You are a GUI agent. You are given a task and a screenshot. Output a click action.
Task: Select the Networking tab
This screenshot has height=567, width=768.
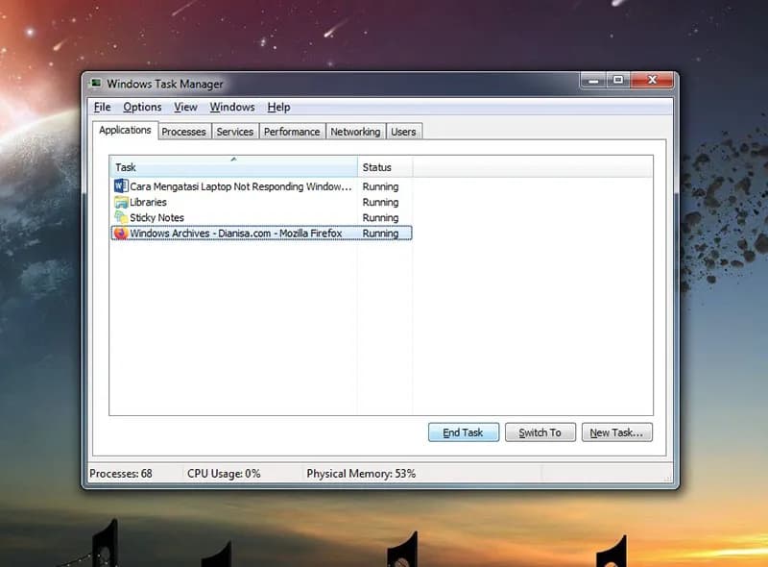(x=355, y=132)
